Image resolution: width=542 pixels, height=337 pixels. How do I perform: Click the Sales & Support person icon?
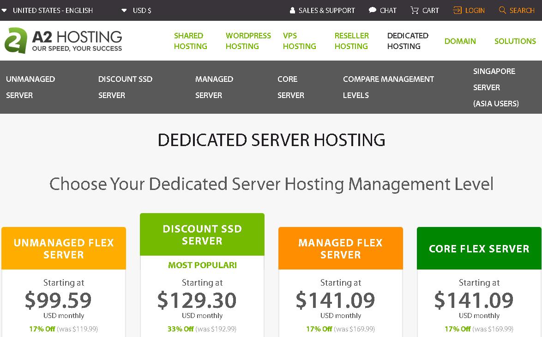[292, 10]
